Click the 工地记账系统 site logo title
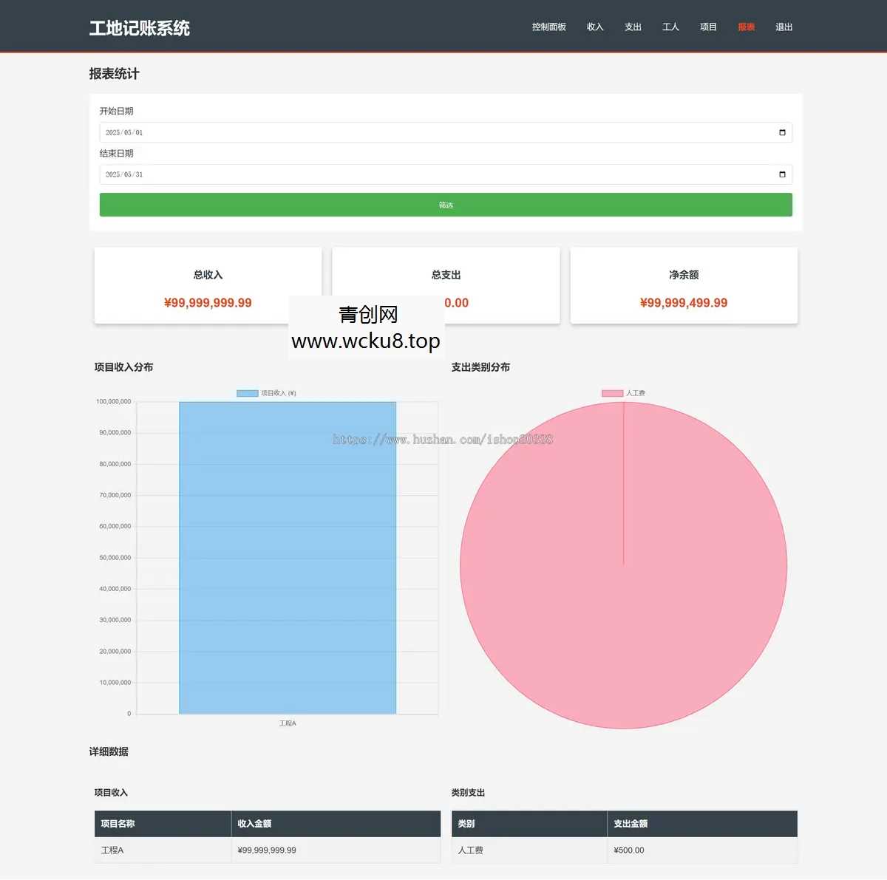Image resolution: width=887 pixels, height=880 pixels. 140,28
